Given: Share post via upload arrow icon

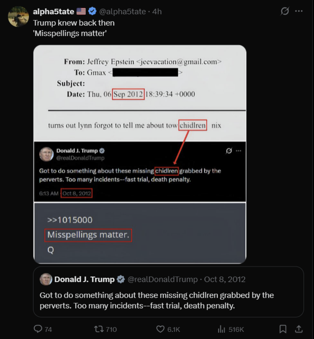Looking at the screenshot, I should click(298, 329).
